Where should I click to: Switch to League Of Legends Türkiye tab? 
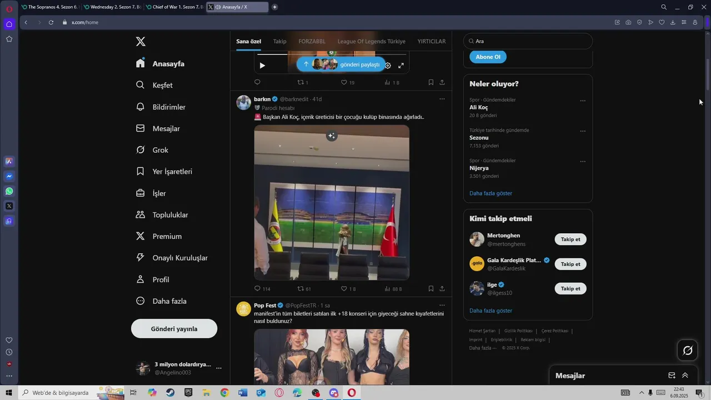[371, 41]
